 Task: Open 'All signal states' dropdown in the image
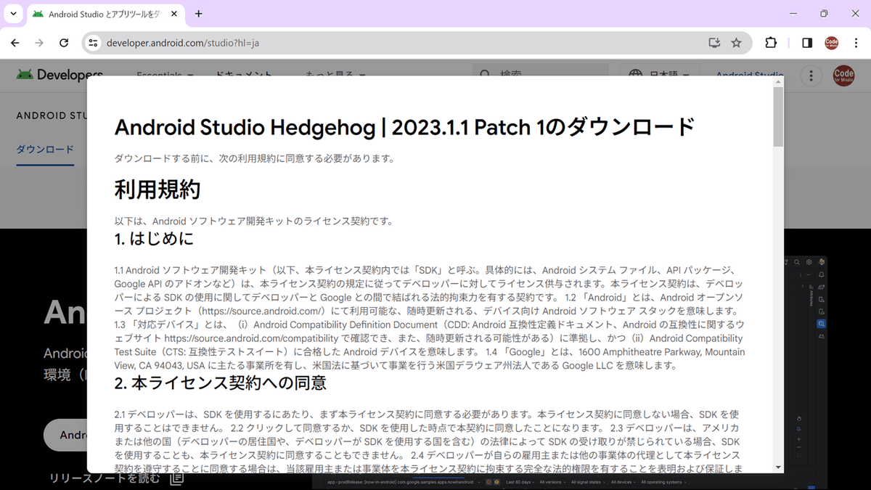(589, 482)
